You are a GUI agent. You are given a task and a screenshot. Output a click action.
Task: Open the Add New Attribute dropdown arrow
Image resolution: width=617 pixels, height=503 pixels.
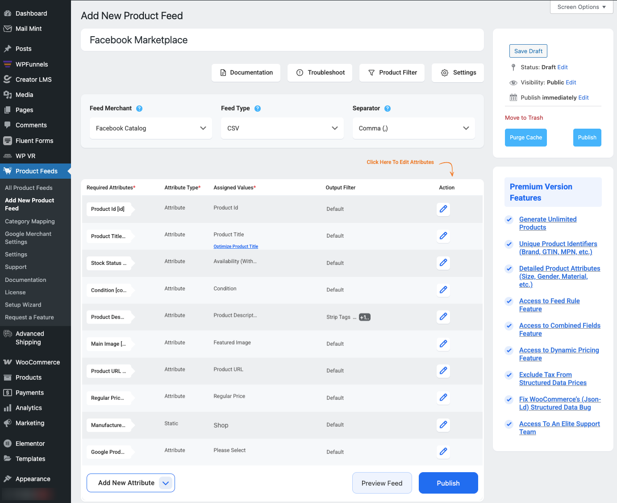point(166,483)
